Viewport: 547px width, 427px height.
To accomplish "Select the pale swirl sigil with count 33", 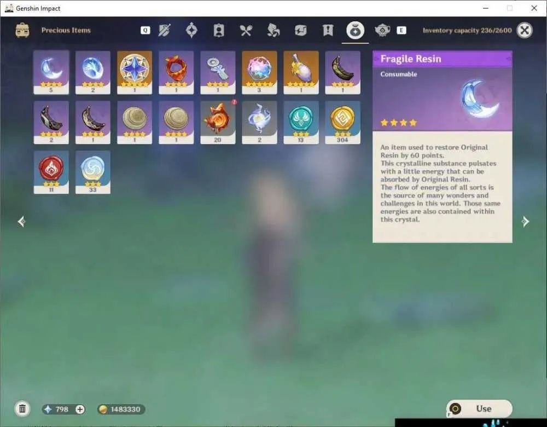I will [x=93, y=172].
